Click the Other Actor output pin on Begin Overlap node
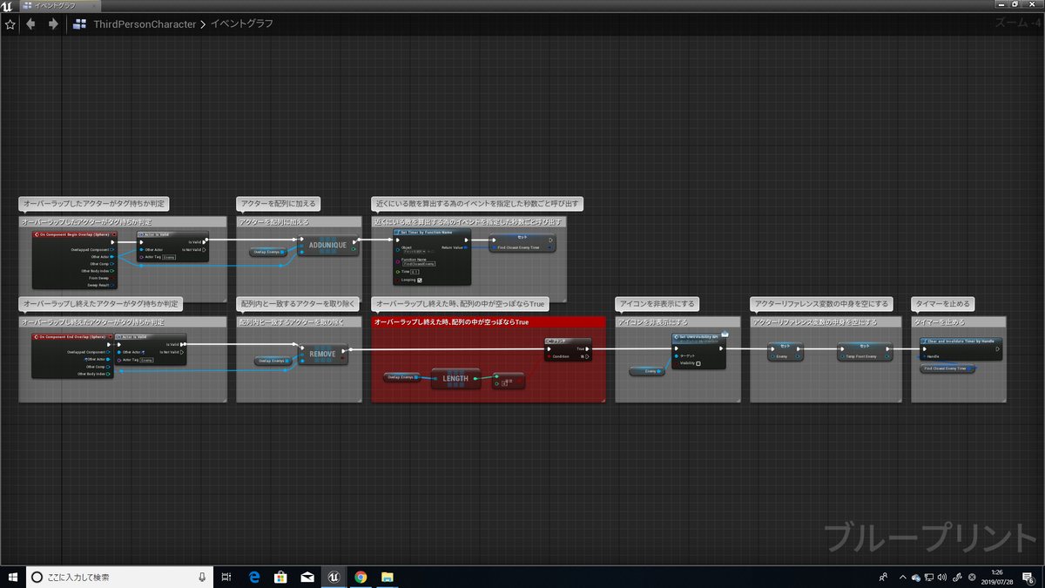1045x588 pixels. (111, 256)
